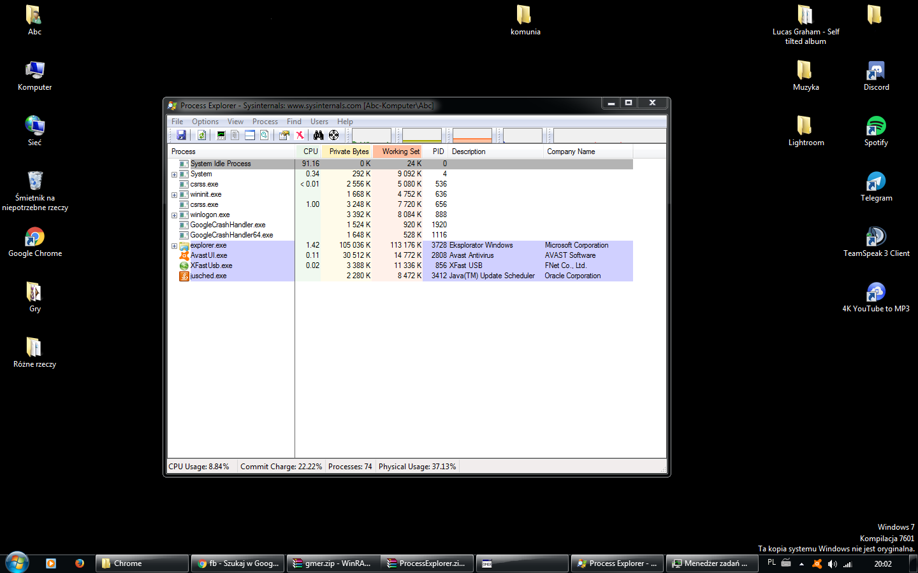The width and height of the screenshot is (918, 573).
Task: Open the 4K YouTube to MP3 shortcut
Action: tap(877, 297)
